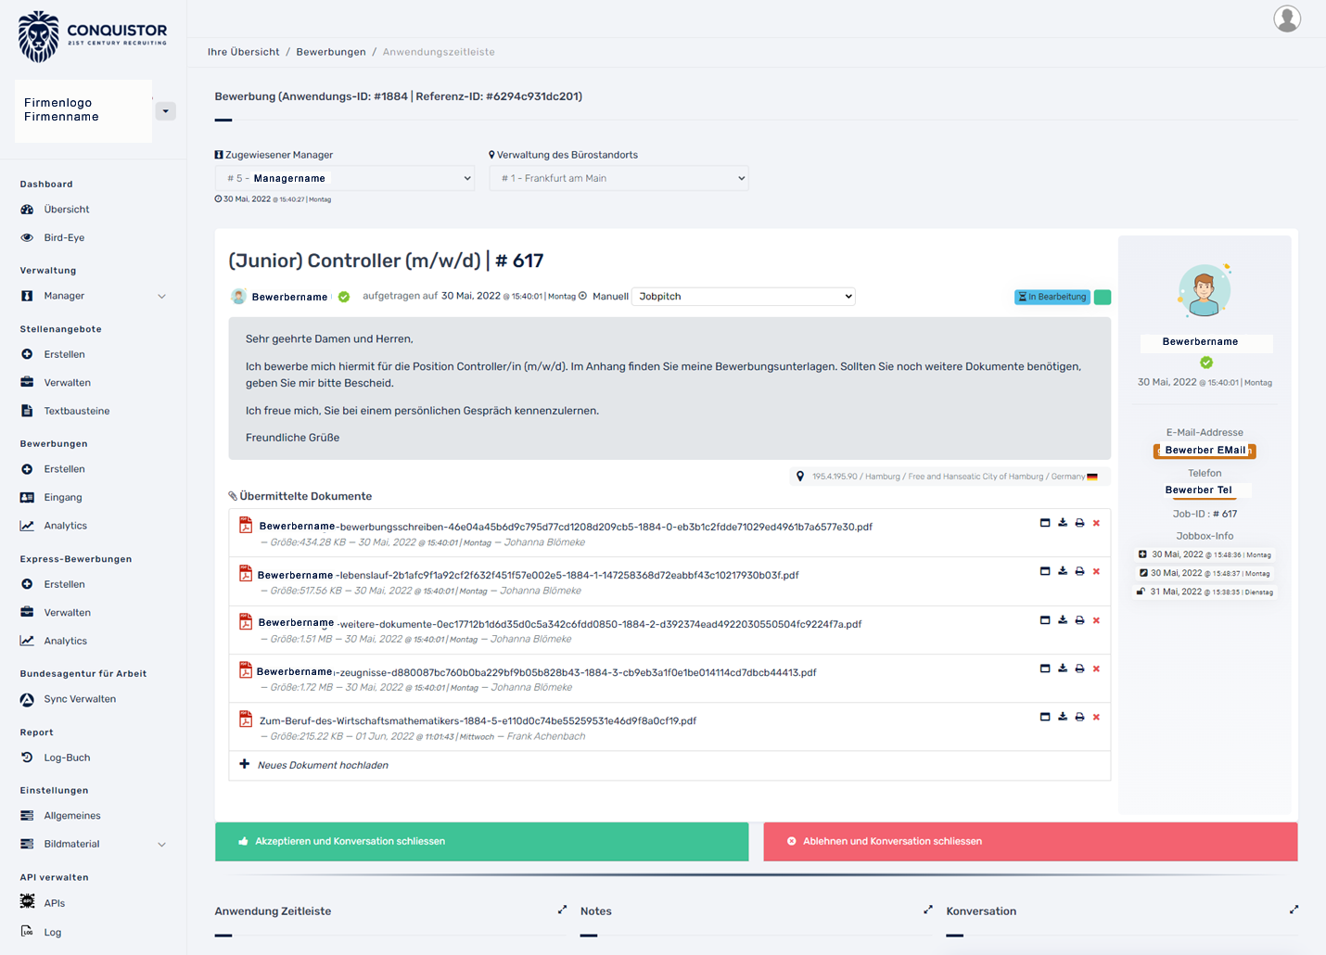Open Textbausteine

tap(76, 411)
